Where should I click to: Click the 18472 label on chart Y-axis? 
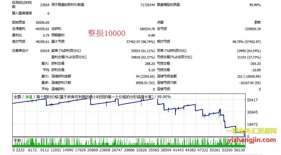click(x=254, y=125)
